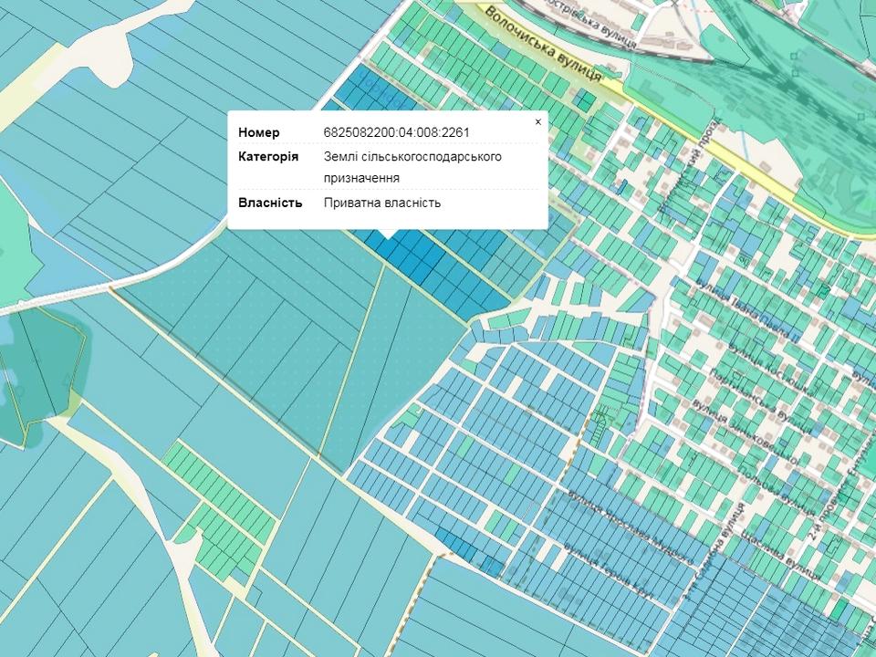This screenshot has width=876, height=657.
Task: Click the "Власність" field label
Action: [x=269, y=203]
